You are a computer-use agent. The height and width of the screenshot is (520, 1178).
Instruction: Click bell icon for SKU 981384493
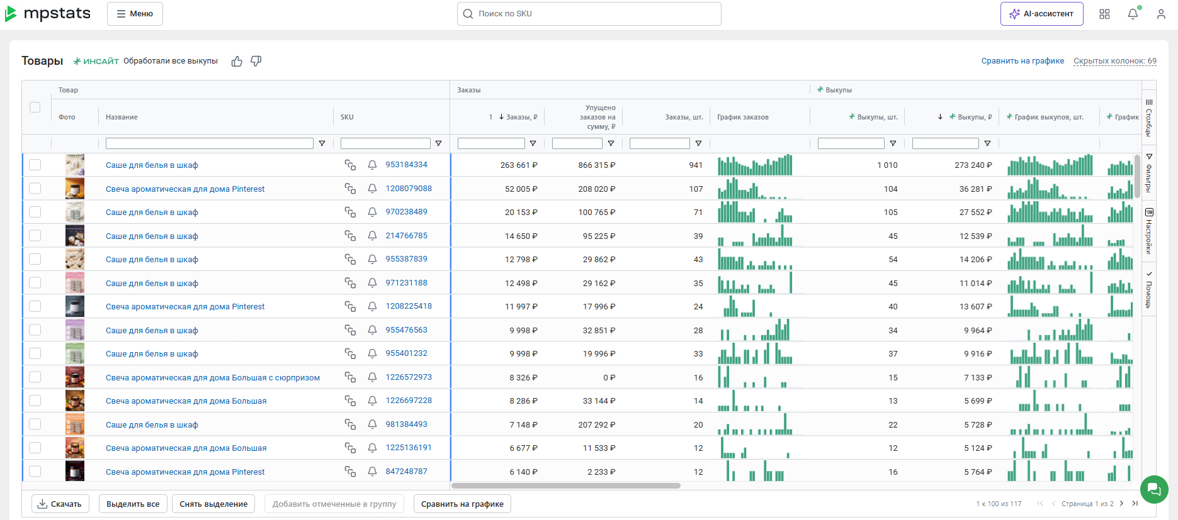coord(372,424)
